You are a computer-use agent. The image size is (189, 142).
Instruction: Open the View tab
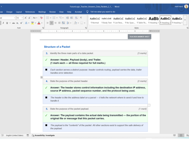pyautogui.click(x=61, y=12)
